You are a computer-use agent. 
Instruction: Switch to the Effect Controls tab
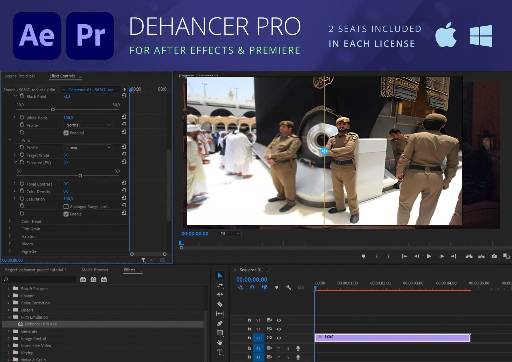coord(62,76)
